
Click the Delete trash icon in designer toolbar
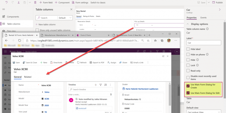click(35, 3)
